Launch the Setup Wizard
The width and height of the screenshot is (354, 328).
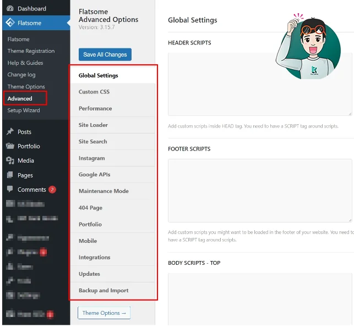click(x=24, y=110)
